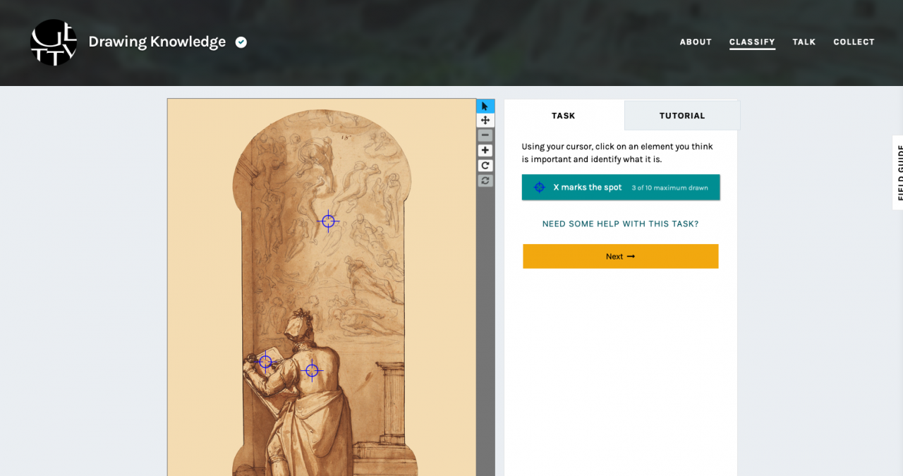Switch to the Task tab
Viewport: 903px width, 476px height.
pyautogui.click(x=564, y=116)
